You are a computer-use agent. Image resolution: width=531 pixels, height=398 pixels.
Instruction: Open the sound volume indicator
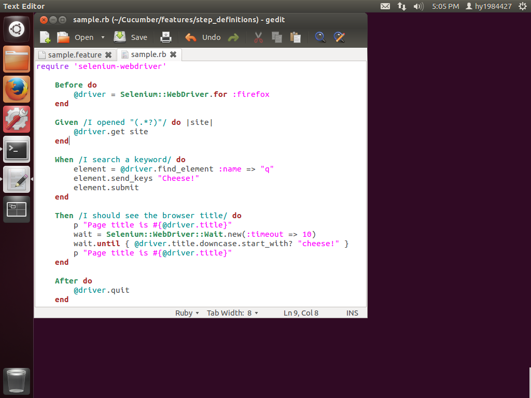point(418,6)
